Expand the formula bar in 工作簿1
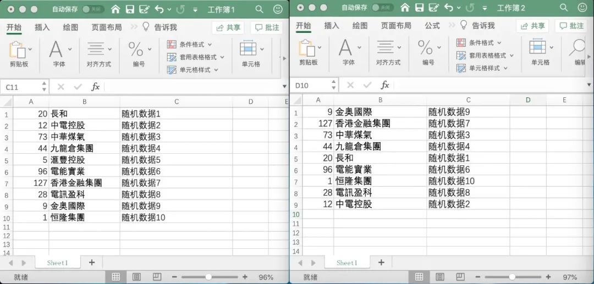594x284 pixels. point(284,87)
